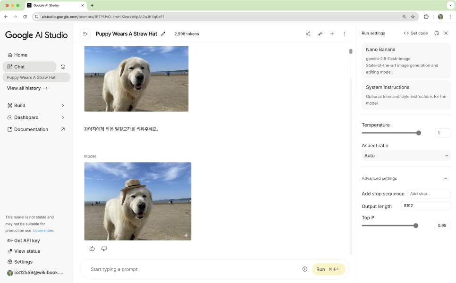Open the Puppy Wears A Straw Hat history item
Screen dimensions: 456x283
coord(36,77)
